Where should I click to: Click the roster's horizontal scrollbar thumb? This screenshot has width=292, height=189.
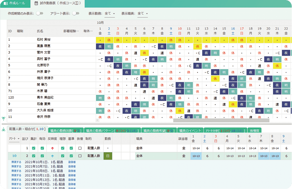[x=221, y=120]
